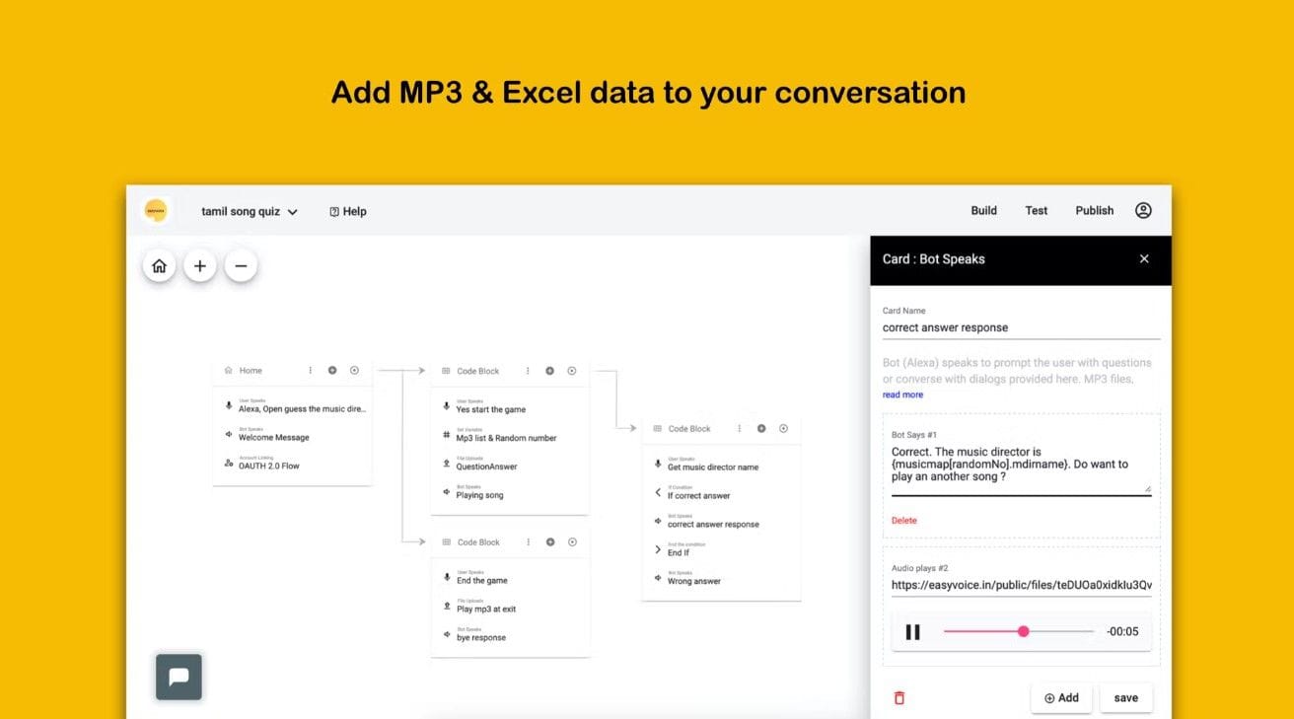Switch to the Test tab
This screenshot has width=1294, height=719.
(x=1036, y=210)
